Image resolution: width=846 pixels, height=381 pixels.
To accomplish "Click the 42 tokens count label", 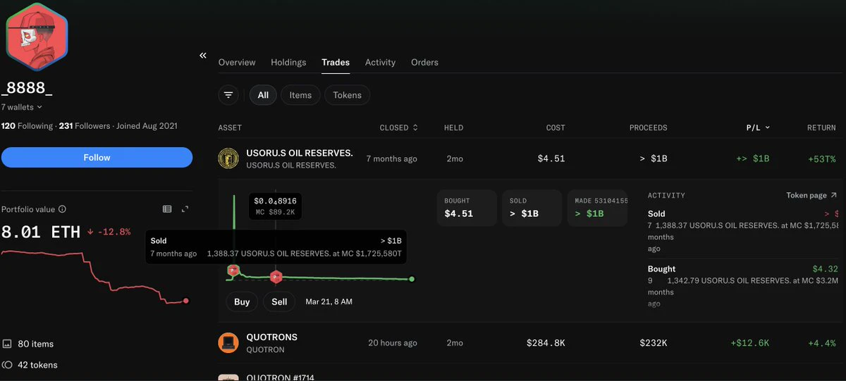I will [37, 365].
